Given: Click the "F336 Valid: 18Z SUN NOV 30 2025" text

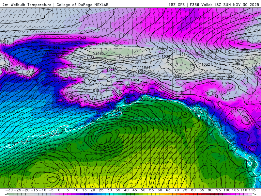Looking at the screenshot, I should 224,5.
